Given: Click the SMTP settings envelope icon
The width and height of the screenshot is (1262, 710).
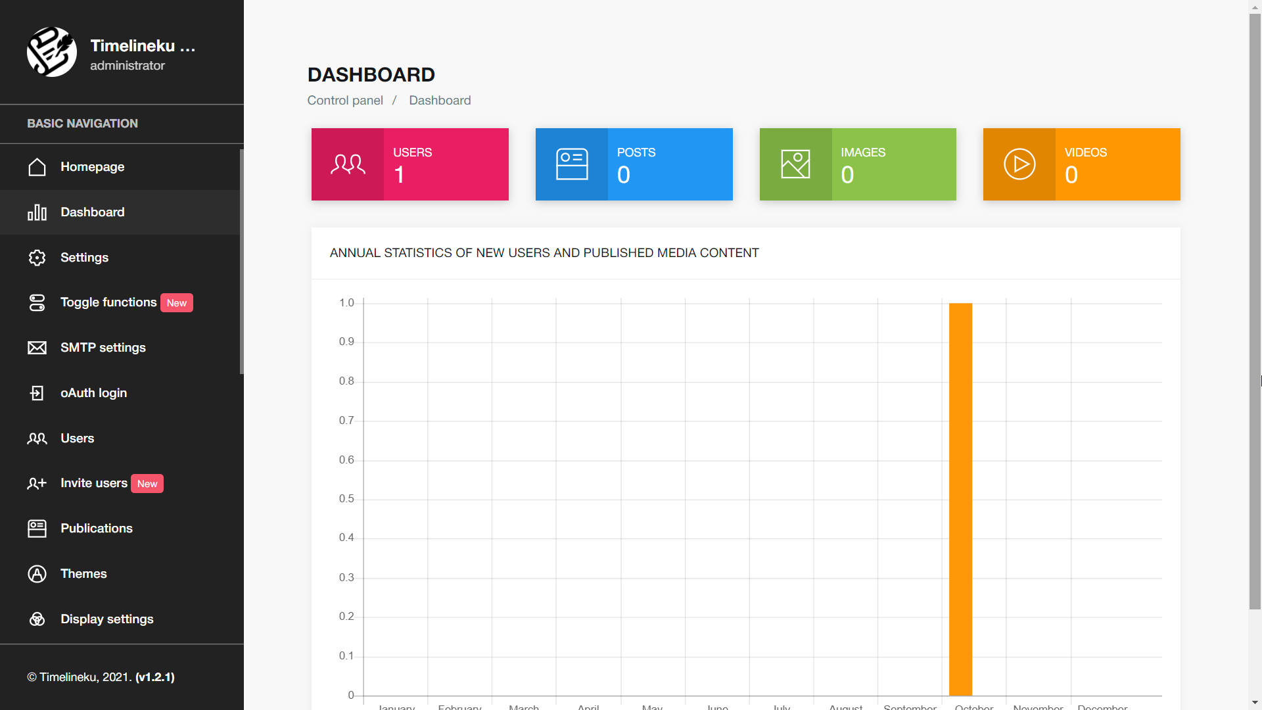Looking at the screenshot, I should coord(37,348).
